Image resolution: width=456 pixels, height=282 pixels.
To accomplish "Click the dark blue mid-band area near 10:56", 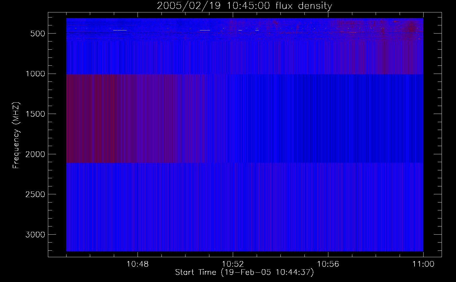I will pyautogui.click(x=328, y=118).
